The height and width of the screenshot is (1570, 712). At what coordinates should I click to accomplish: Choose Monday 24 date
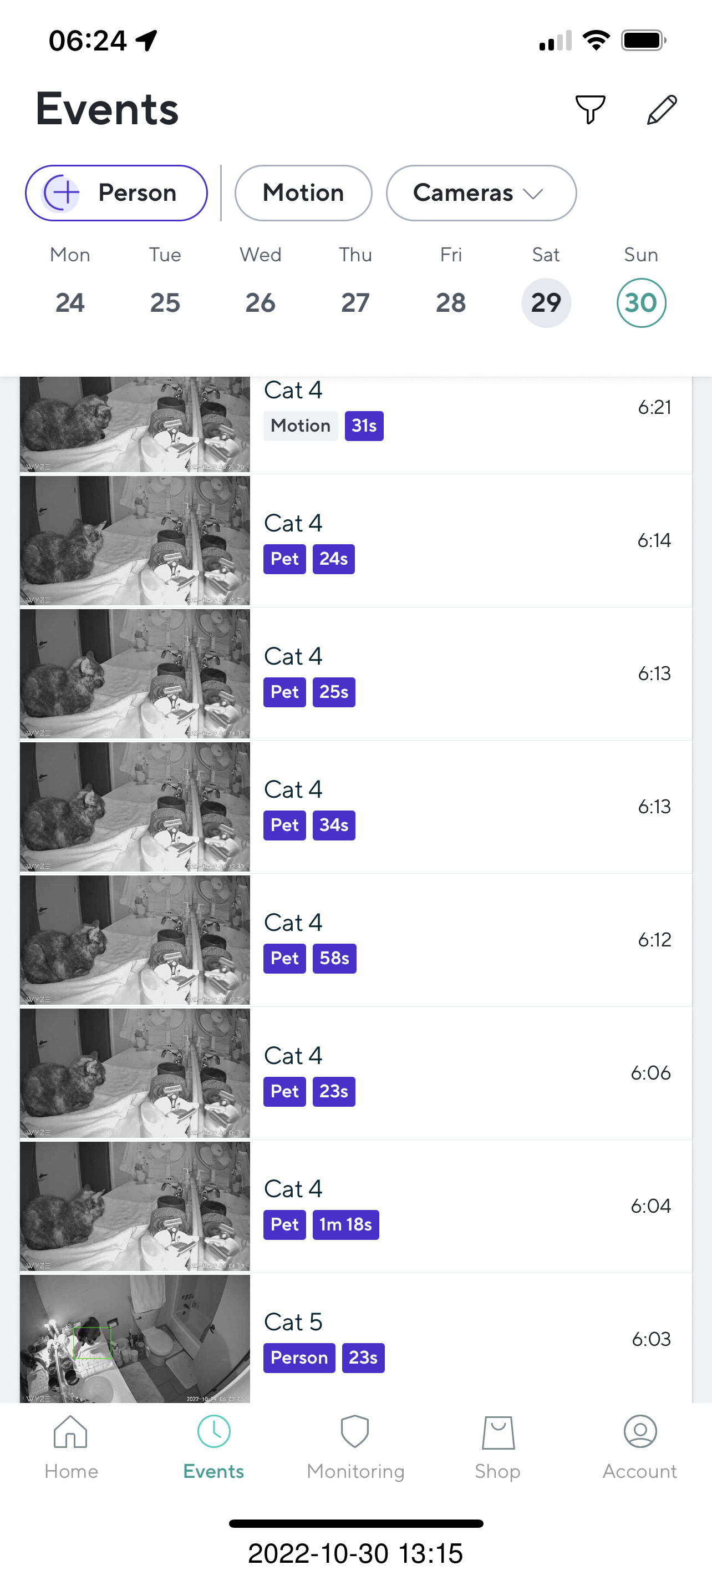70,303
